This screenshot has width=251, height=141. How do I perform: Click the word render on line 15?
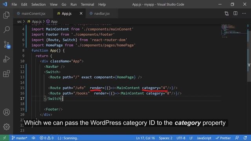click(x=96, y=88)
